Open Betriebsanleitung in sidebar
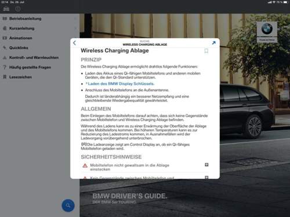 point(39,19)
